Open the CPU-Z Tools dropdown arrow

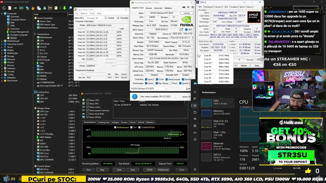click(x=235, y=66)
